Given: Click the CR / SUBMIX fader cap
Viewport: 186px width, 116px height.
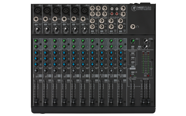Looking at the screenshot, I should 132,102.
